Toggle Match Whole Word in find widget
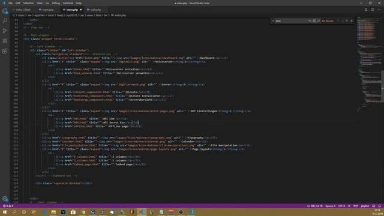Screen dimensions: 384x216 point(314,21)
